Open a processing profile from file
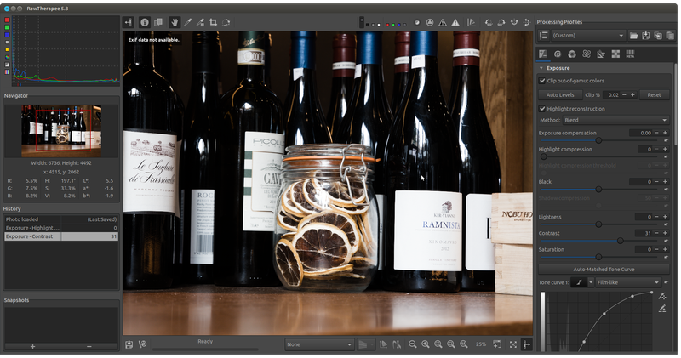Screen dimensions: 681x358 coord(633,36)
